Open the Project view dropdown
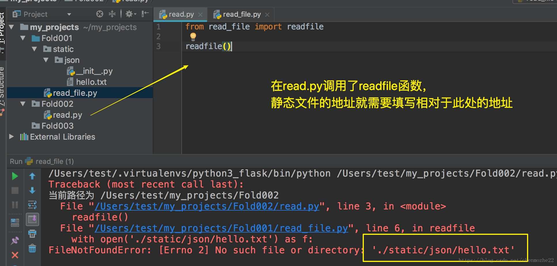Screen dimensions: 557x266 [69, 14]
